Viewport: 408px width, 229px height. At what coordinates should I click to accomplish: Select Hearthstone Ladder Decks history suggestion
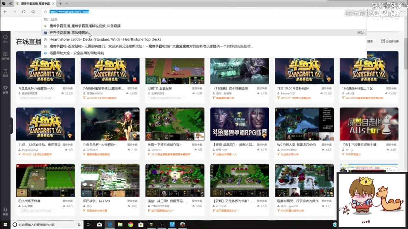(x=204, y=39)
